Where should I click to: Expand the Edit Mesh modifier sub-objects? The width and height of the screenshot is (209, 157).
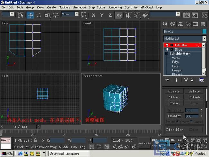tap(172, 45)
